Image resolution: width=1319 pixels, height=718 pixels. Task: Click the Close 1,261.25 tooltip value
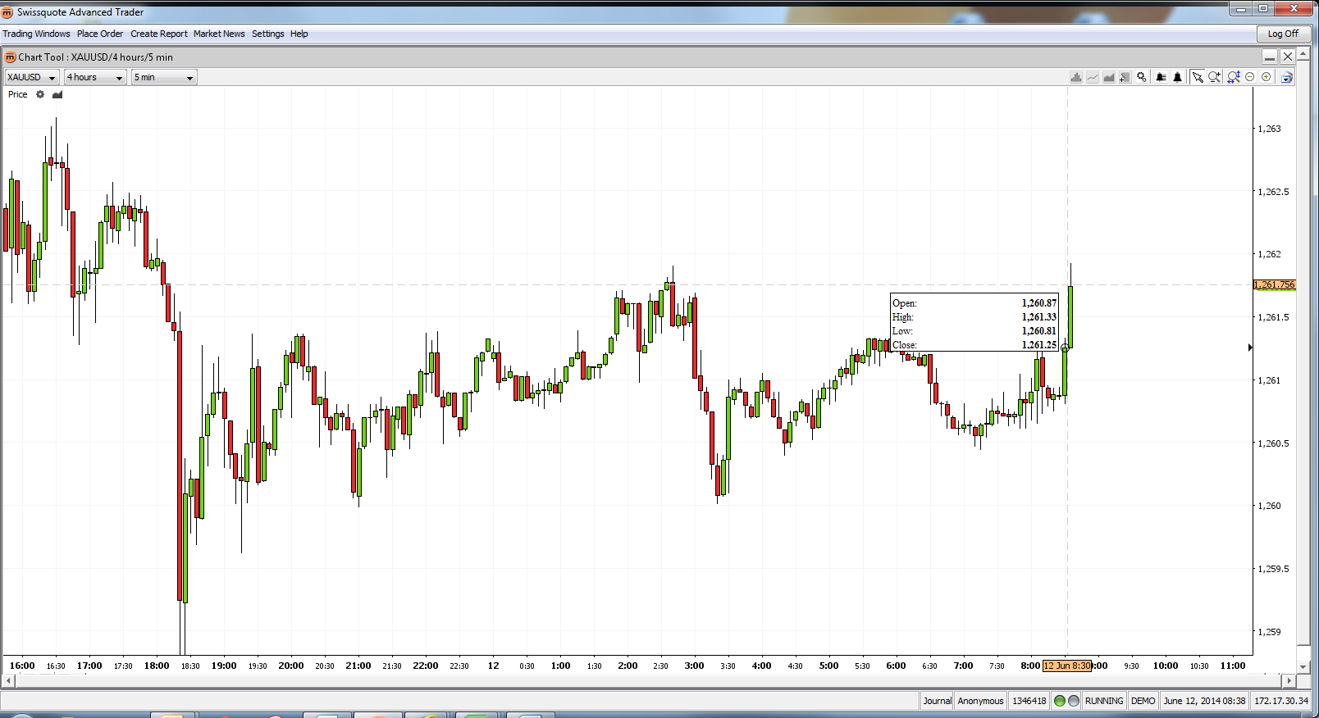1038,345
